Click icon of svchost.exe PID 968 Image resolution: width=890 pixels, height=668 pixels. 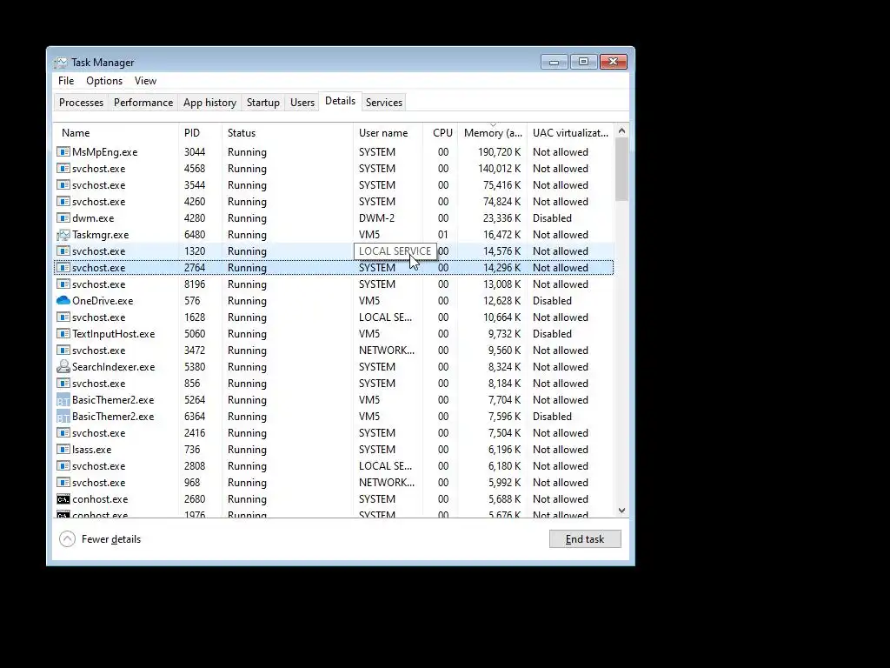point(63,482)
